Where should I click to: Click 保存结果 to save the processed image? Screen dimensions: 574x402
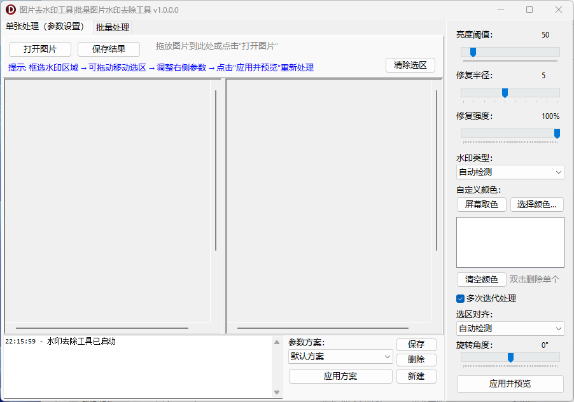point(109,49)
